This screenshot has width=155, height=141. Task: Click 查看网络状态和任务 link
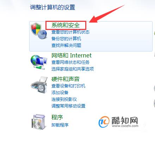[70, 62]
